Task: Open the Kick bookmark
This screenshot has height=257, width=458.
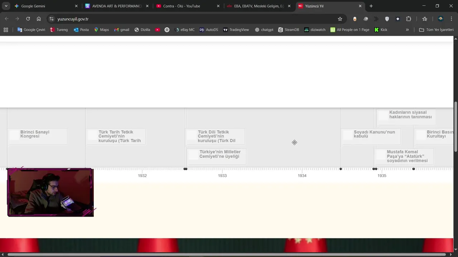Action: tap(381, 30)
